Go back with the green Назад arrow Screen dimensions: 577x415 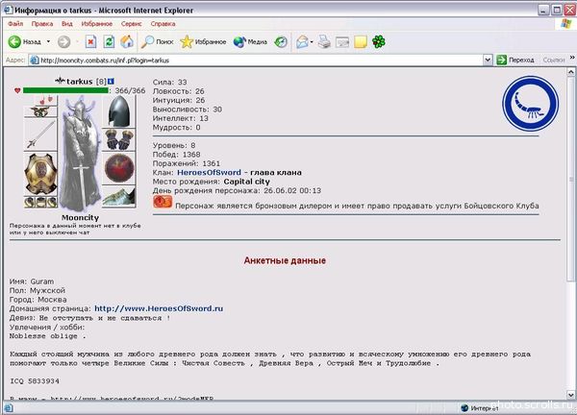[24, 42]
